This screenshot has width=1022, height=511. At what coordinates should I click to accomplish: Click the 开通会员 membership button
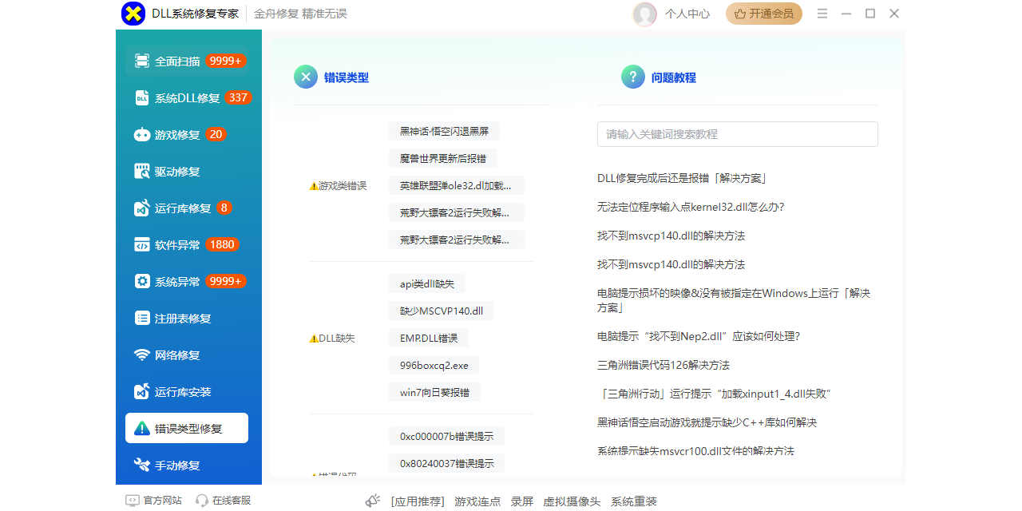(x=763, y=14)
